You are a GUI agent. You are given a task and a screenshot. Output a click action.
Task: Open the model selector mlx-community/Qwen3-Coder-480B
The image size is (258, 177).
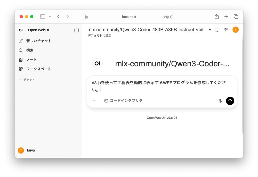pyautogui.click(x=146, y=30)
